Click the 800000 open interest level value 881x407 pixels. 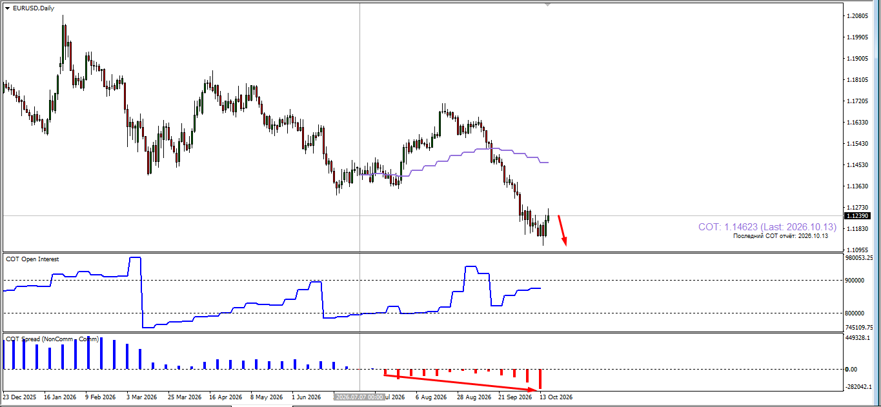855,313
